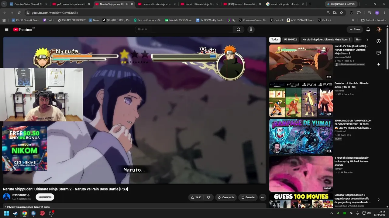Advance the Guess 100 Movies shelf arrow

378,200
